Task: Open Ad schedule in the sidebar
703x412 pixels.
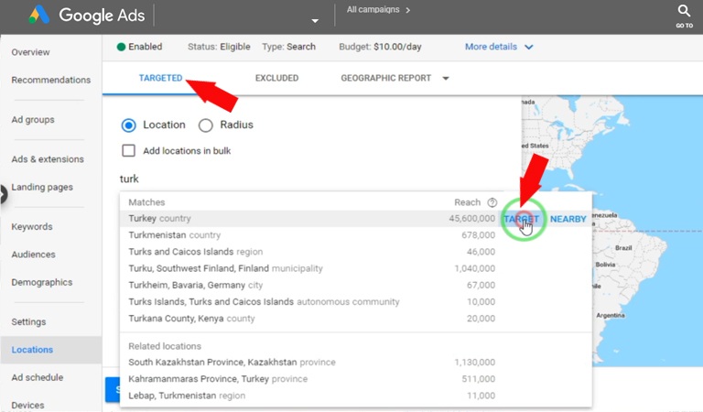Action: [38, 377]
